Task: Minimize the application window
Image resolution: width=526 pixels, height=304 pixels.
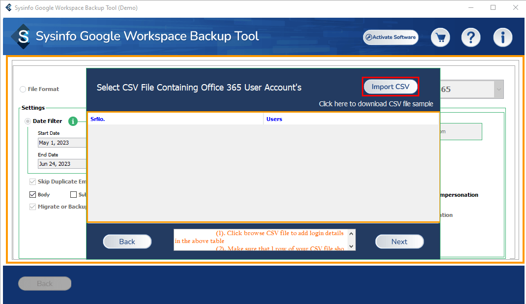Action: tap(471, 7)
